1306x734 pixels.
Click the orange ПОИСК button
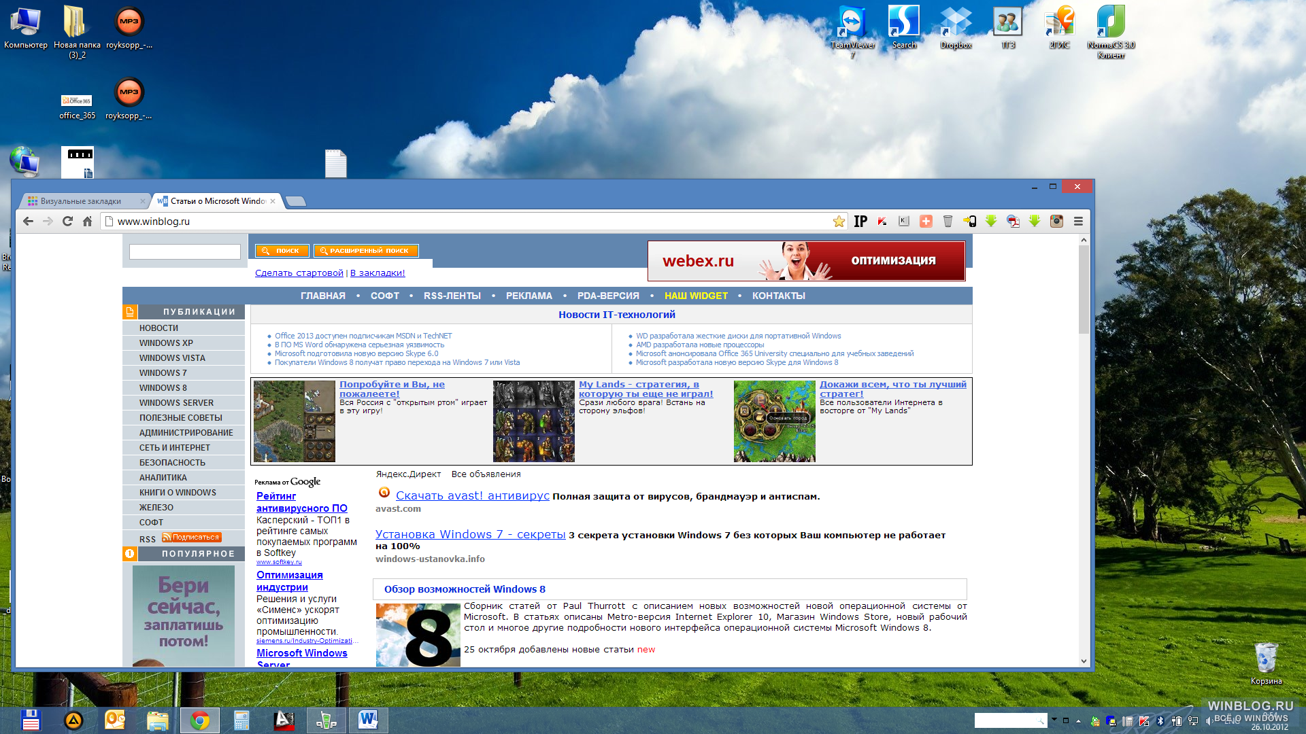[x=282, y=251]
